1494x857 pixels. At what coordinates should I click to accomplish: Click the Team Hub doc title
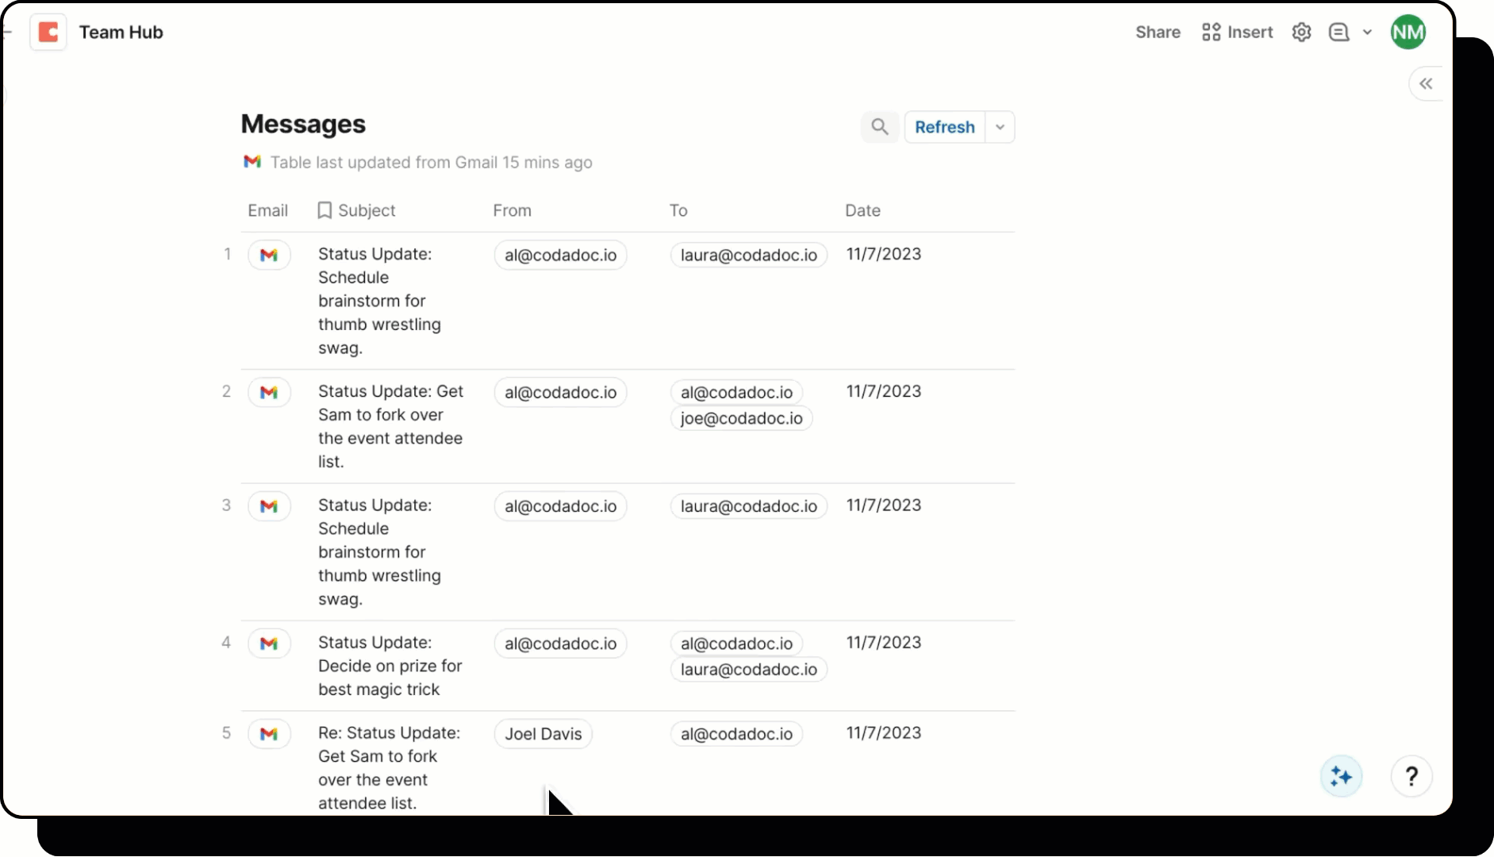tap(121, 33)
